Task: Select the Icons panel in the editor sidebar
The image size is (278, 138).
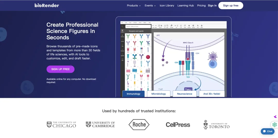Action: pyautogui.click(x=122, y=31)
